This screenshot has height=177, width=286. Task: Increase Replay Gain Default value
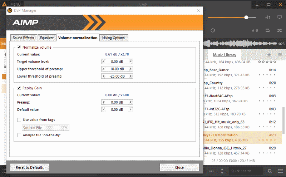(130, 109)
